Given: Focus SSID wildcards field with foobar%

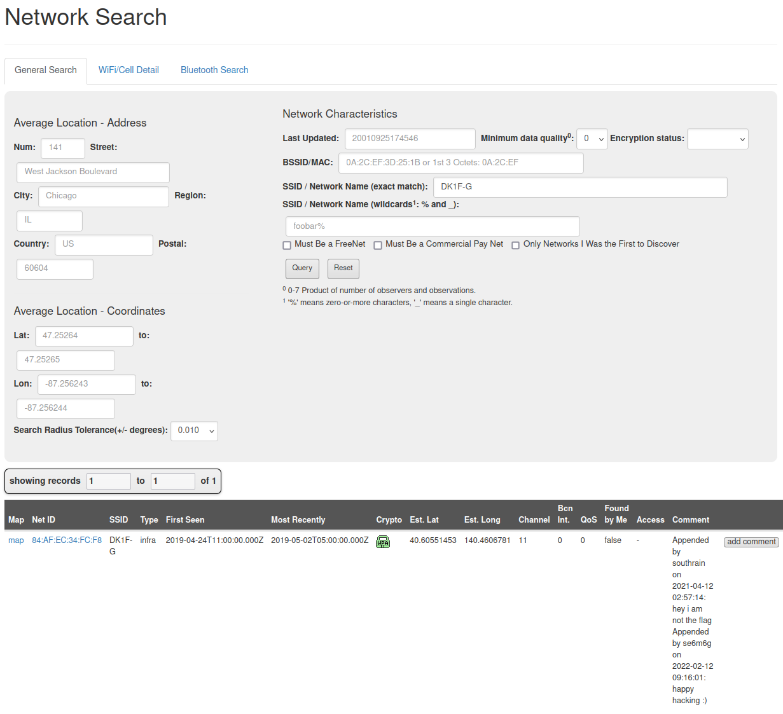Looking at the screenshot, I should coord(433,226).
